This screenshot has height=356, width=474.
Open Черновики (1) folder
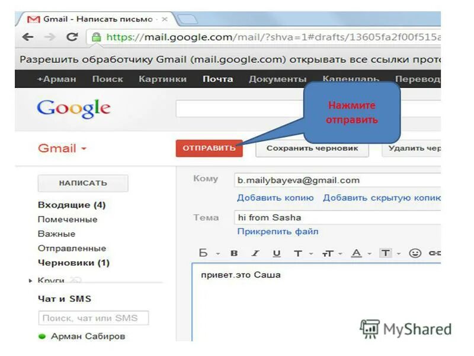[x=73, y=263]
